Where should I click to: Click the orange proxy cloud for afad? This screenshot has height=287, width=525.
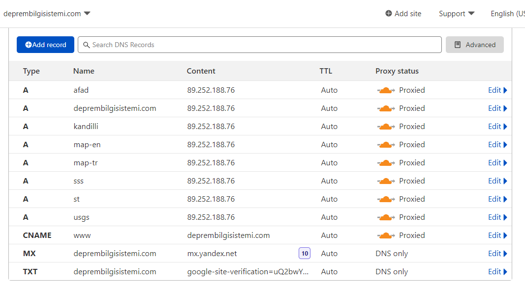(386, 90)
